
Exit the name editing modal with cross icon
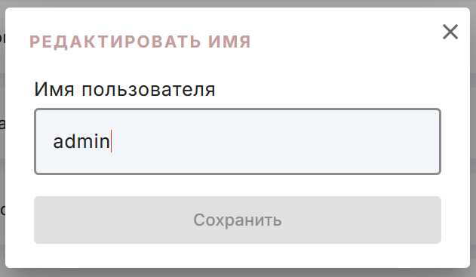(x=450, y=32)
